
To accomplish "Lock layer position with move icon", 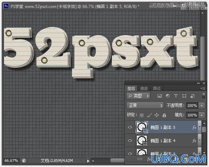I will (156, 115).
